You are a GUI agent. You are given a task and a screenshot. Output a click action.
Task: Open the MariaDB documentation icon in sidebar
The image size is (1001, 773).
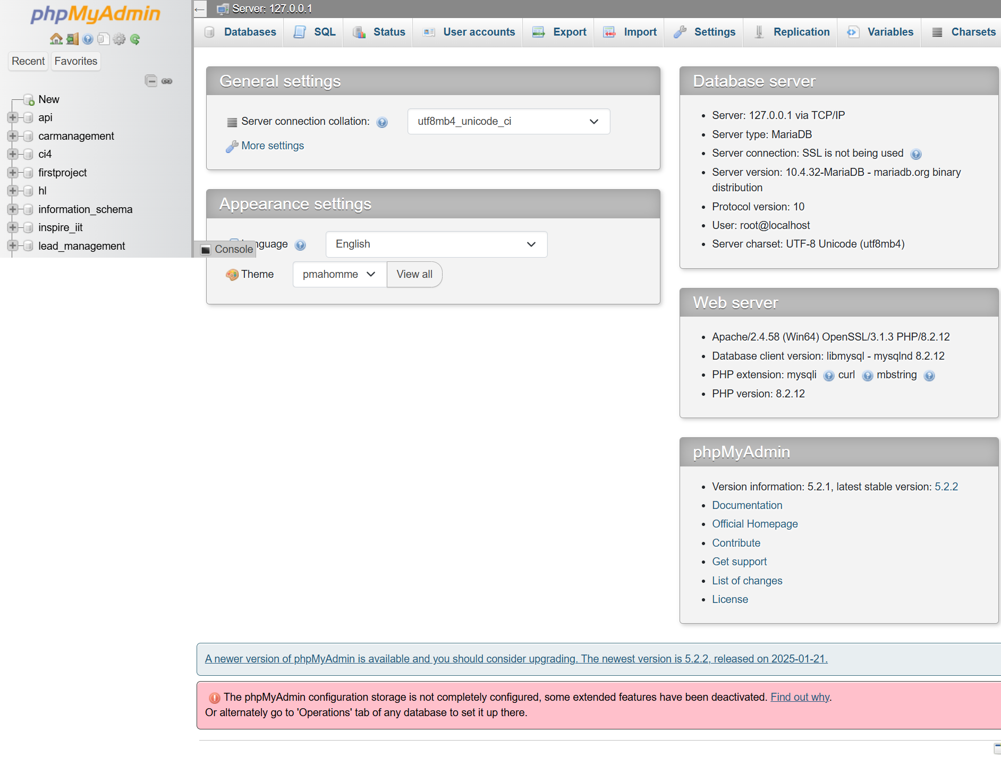104,39
